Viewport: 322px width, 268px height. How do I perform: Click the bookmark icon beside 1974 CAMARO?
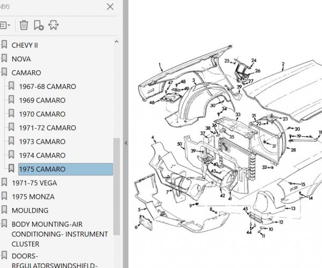(x=11, y=154)
